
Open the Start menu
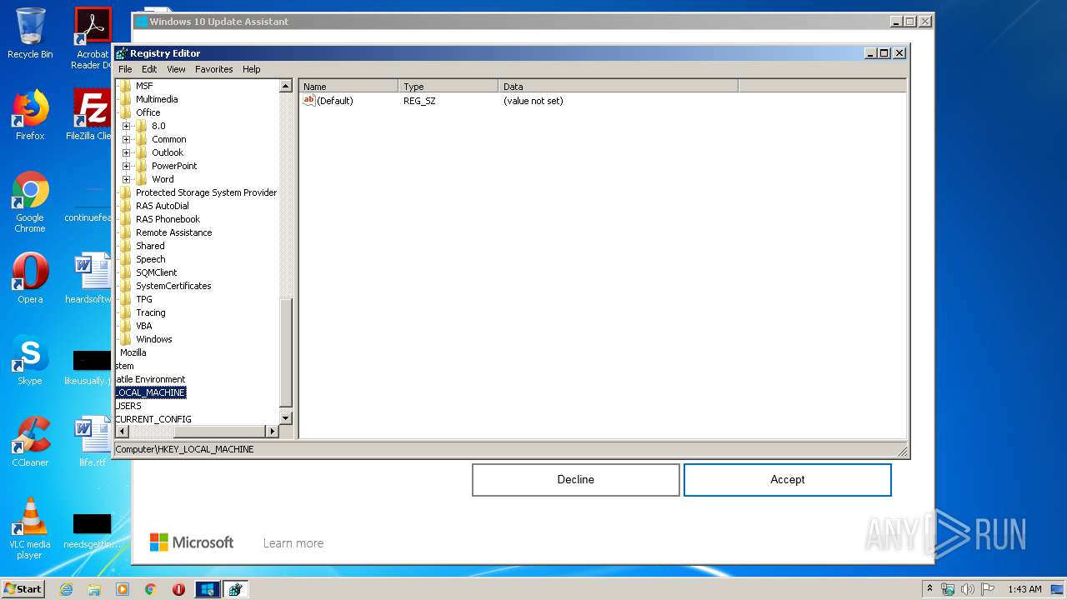point(23,589)
